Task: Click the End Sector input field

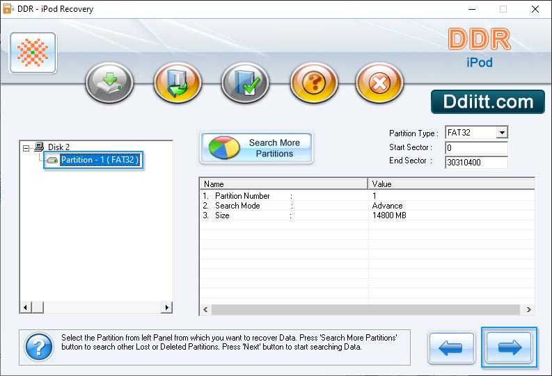Action: [476, 162]
